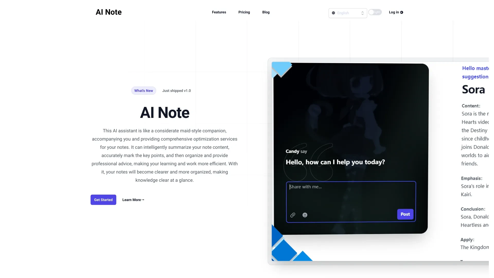Click the Post button in chat interface
This screenshot has height=278, width=494.
[405, 214]
